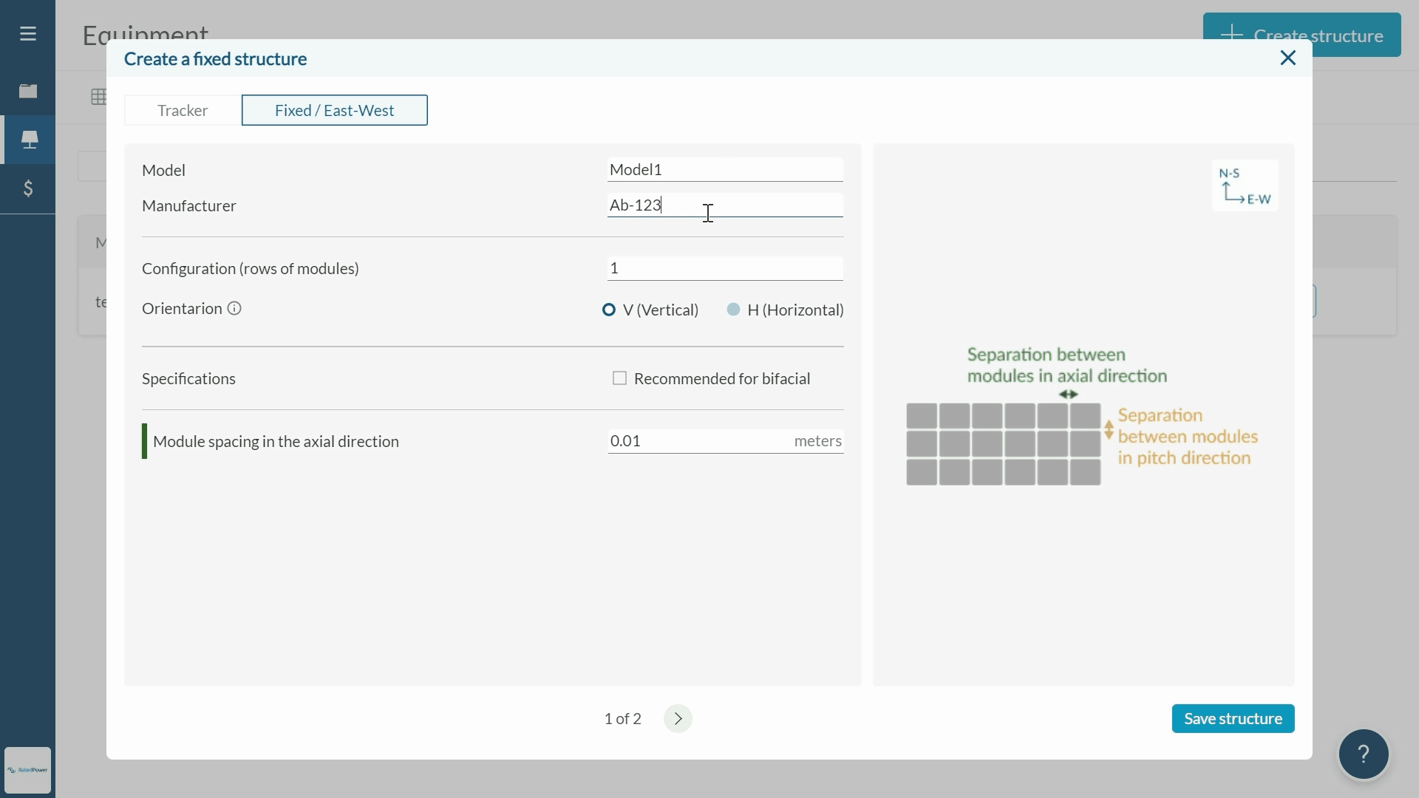Click the next page arrow icon
The image size is (1419, 798).
tap(678, 718)
